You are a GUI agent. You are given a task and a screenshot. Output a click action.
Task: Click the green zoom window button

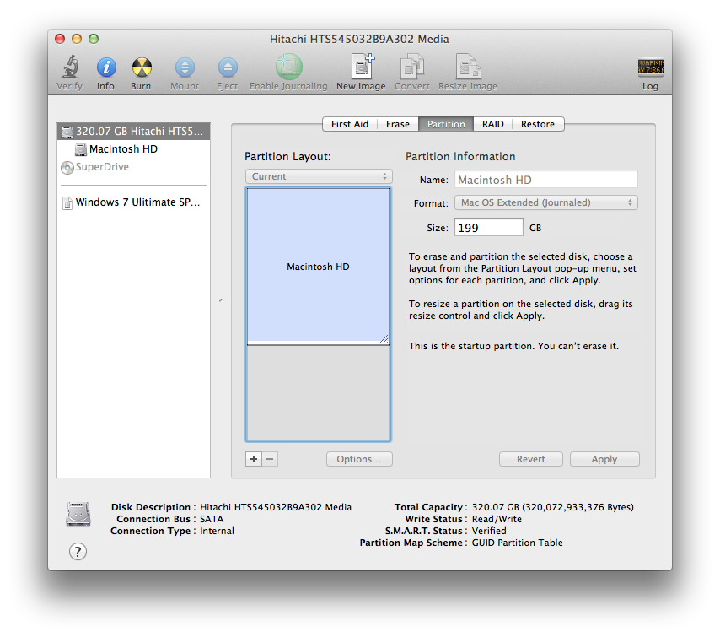(x=94, y=39)
